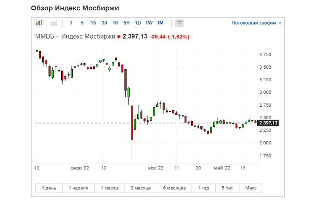This screenshot has width=313, height=208.
Task: Select the candlestick chart type icon
Action: 39,23
